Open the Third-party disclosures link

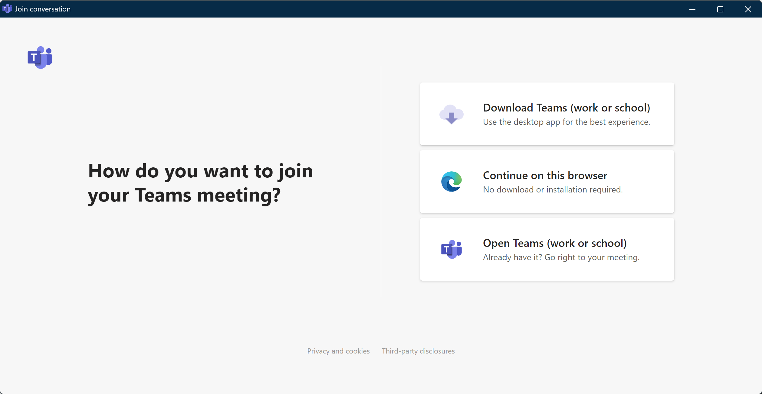point(418,351)
